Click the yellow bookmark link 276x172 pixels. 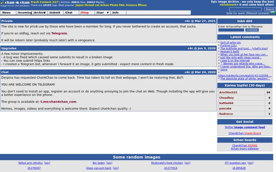click(229, 5)
